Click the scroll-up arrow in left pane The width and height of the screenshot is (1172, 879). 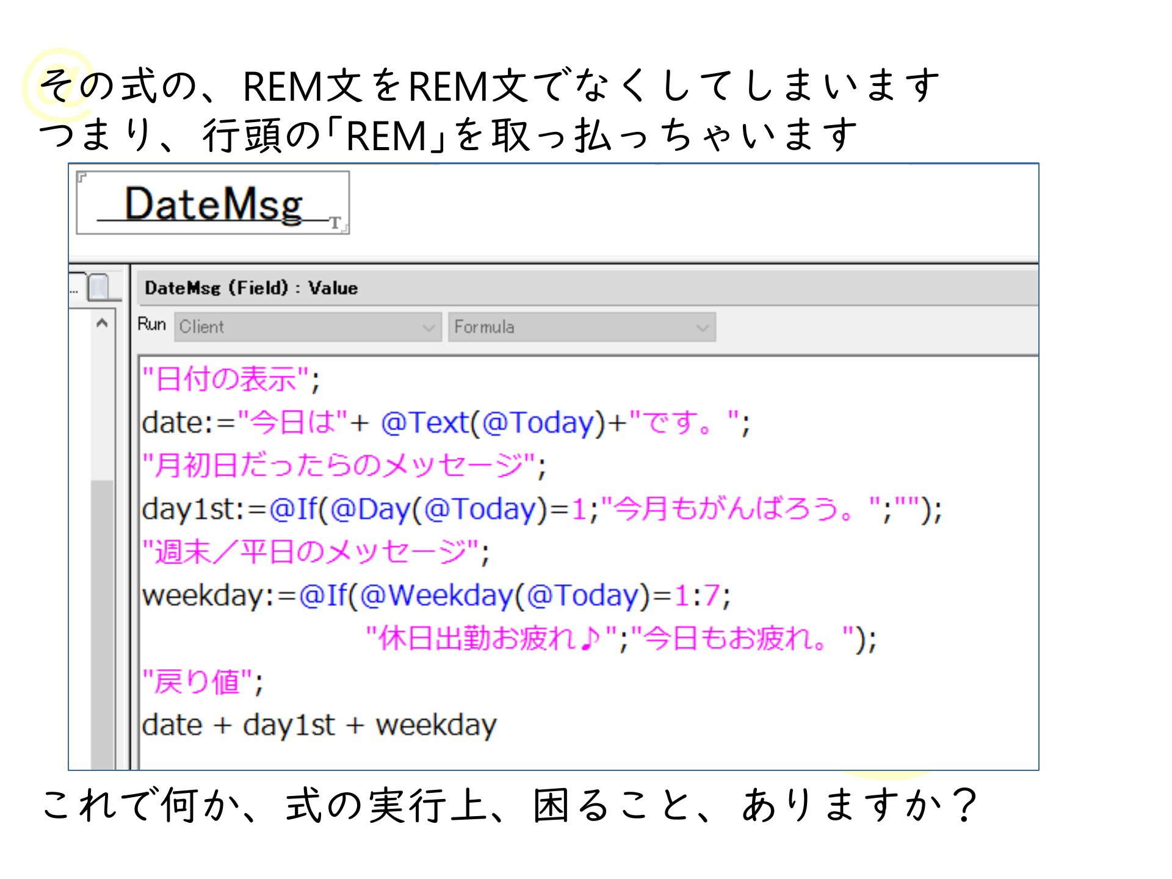click(x=102, y=323)
